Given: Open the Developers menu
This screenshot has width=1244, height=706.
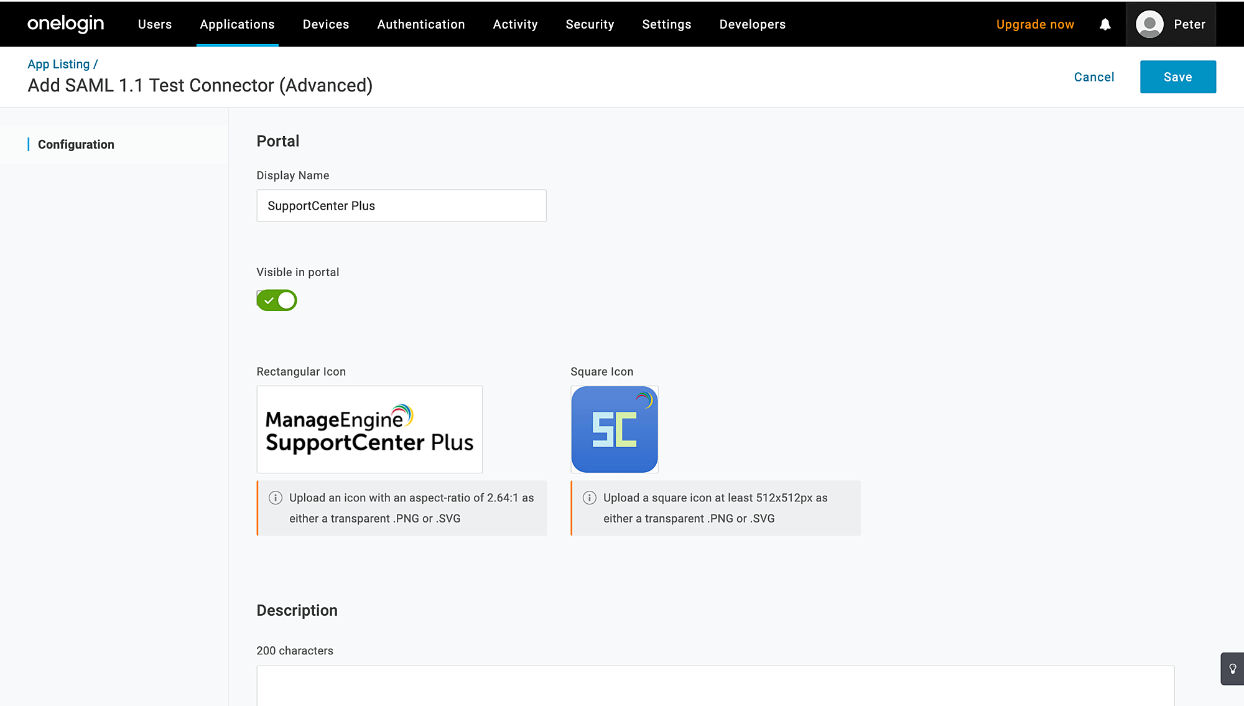Looking at the screenshot, I should (752, 24).
